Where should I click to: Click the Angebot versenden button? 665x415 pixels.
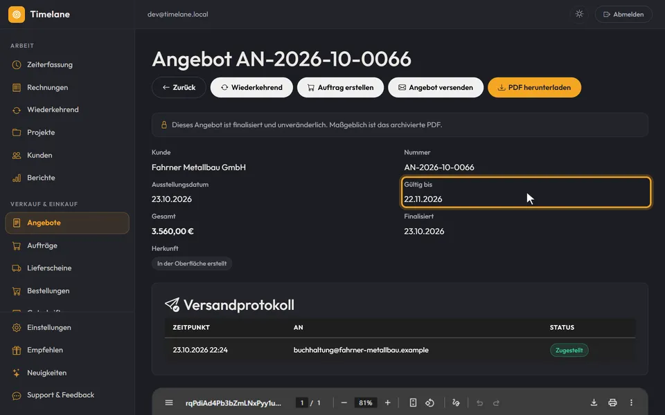click(x=436, y=87)
